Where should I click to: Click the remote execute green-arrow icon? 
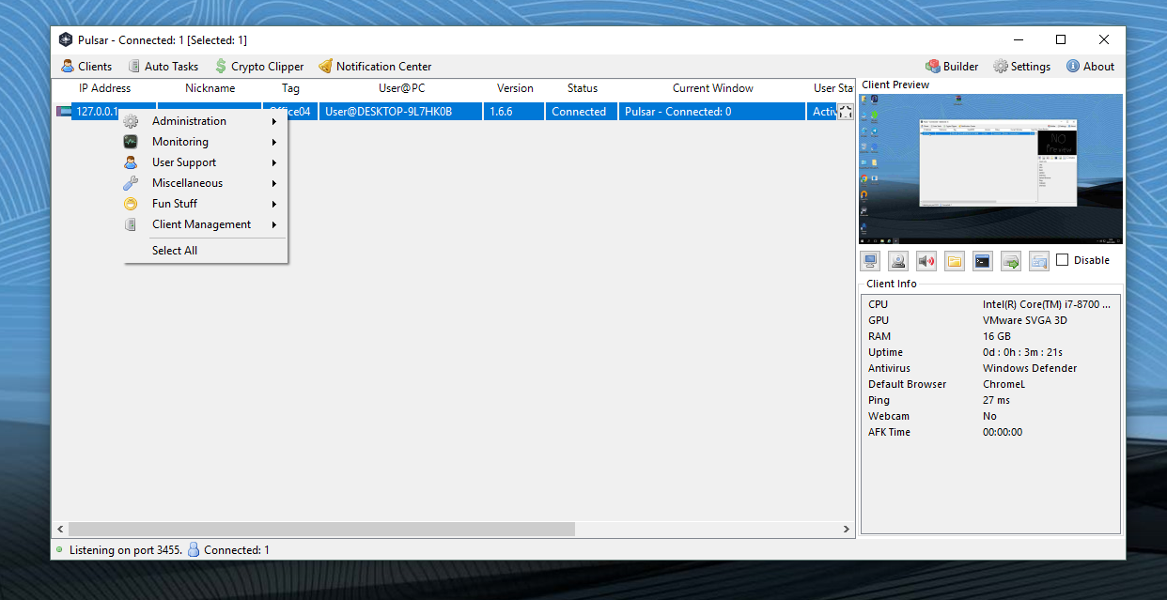1010,260
